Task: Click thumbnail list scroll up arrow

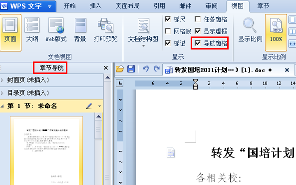Action: (98, 116)
